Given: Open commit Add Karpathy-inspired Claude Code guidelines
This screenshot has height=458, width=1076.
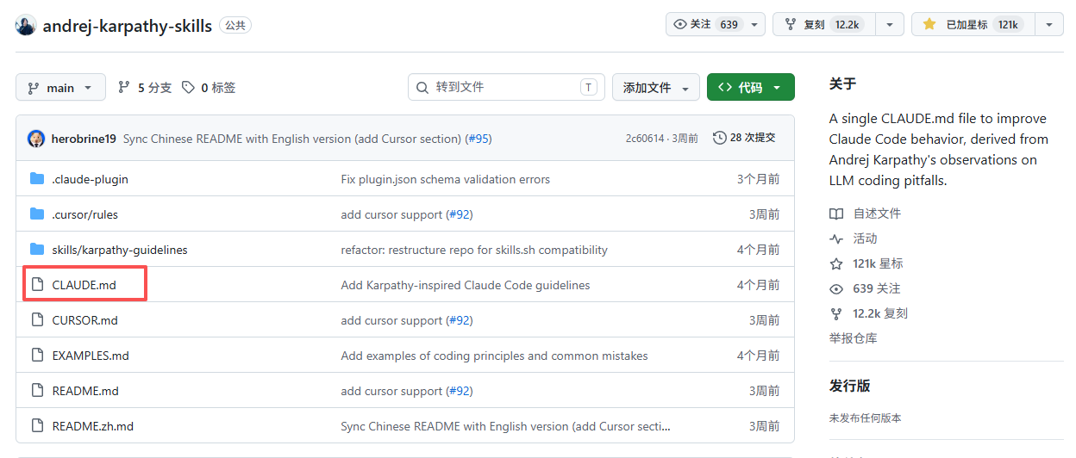Looking at the screenshot, I should point(466,285).
